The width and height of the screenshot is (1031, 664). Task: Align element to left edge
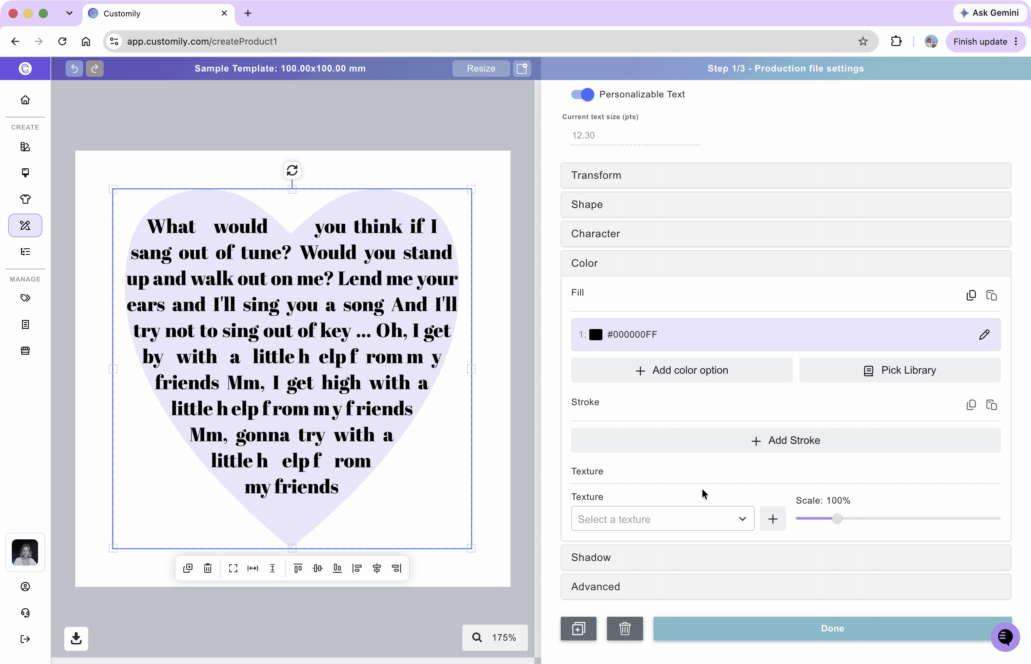357,568
